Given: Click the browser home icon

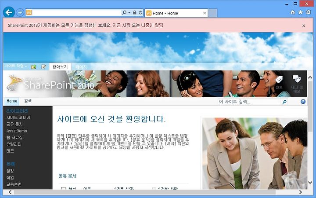Looking at the screenshot, I should pyautogui.click(x=293, y=12).
